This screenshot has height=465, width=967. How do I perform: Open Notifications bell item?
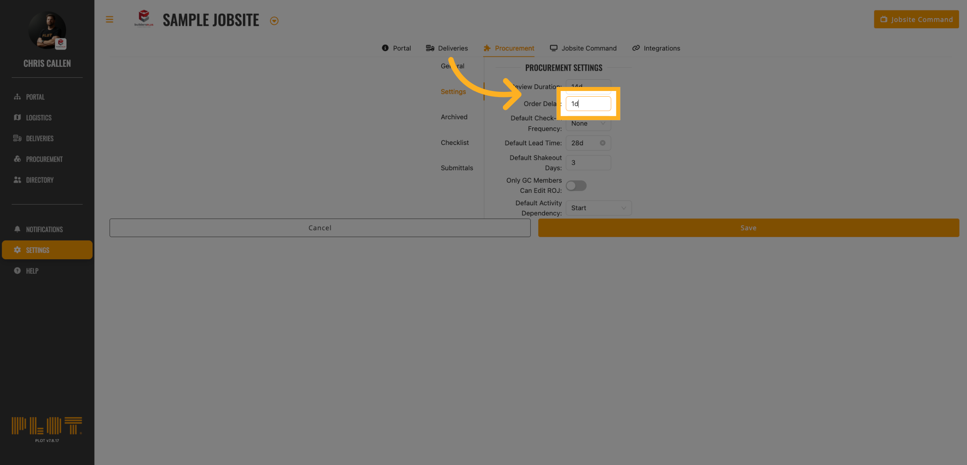tap(44, 229)
